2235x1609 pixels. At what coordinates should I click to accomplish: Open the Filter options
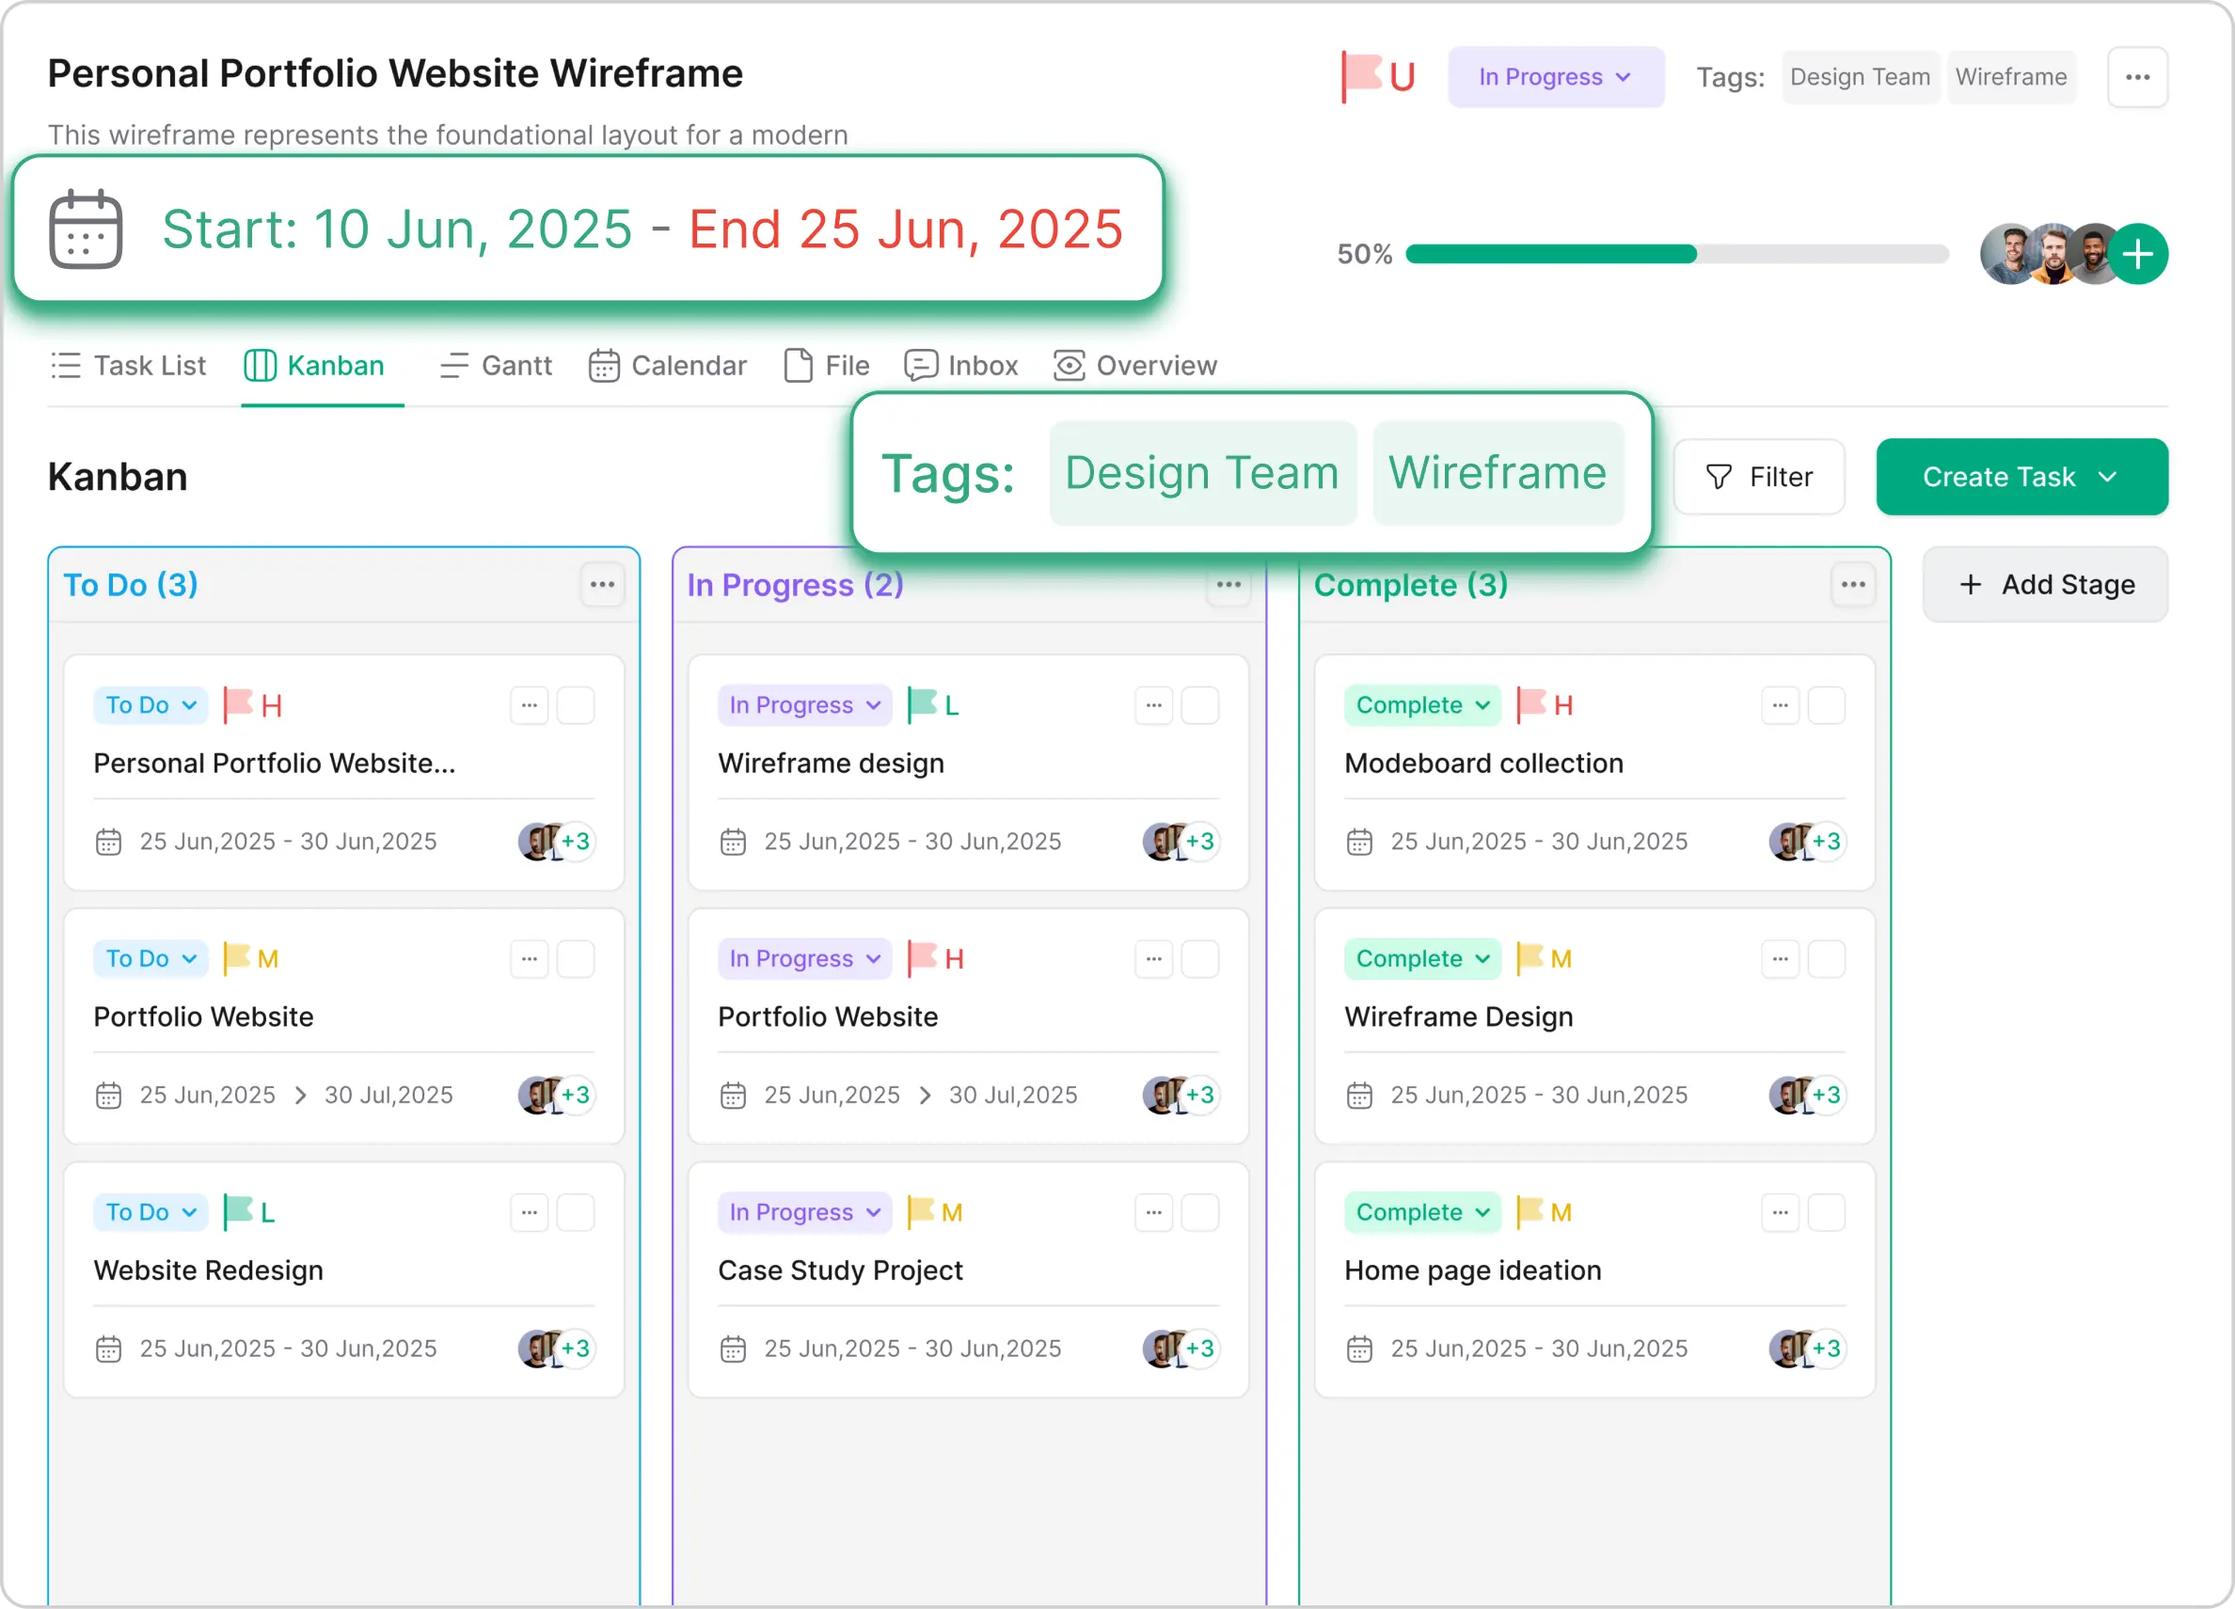[1760, 477]
